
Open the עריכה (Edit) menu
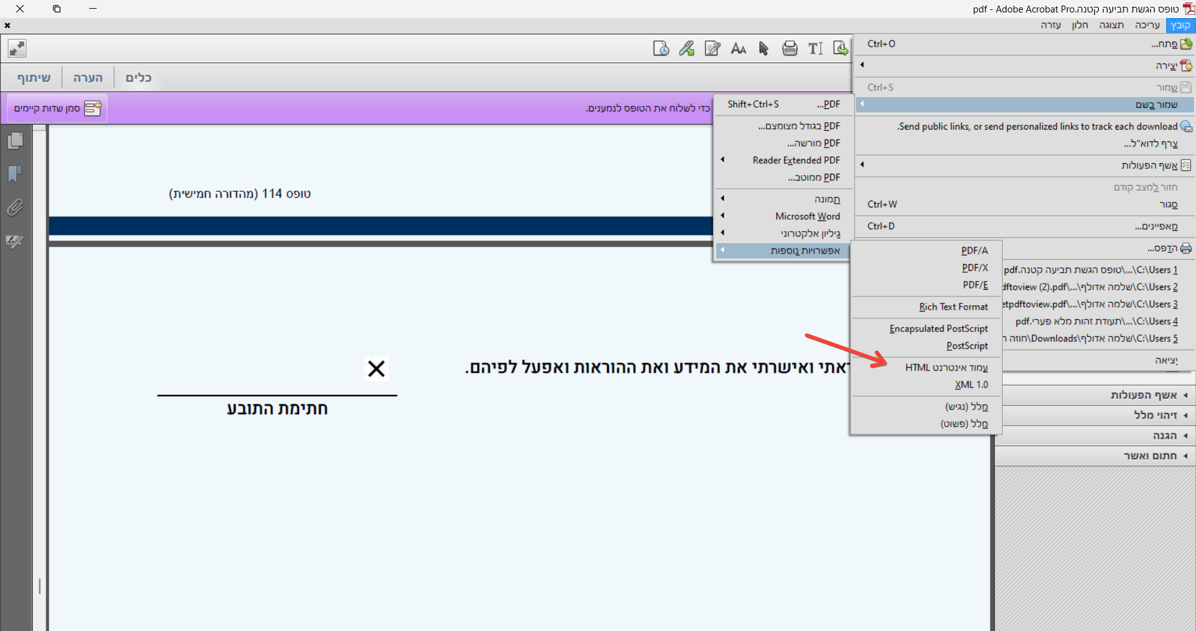coord(1147,25)
